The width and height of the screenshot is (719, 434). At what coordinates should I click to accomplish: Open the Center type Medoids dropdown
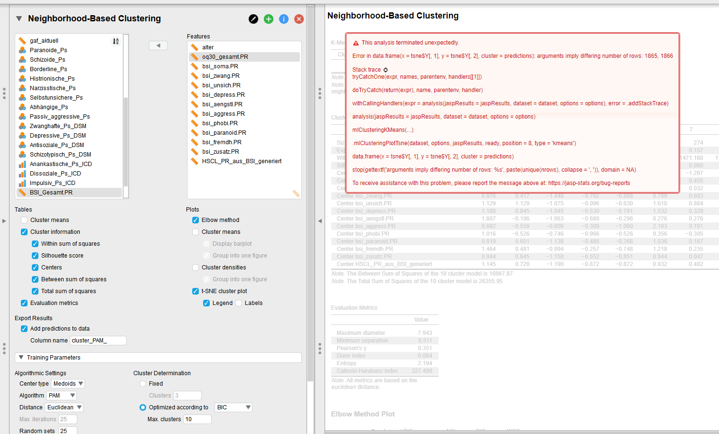tap(67, 383)
